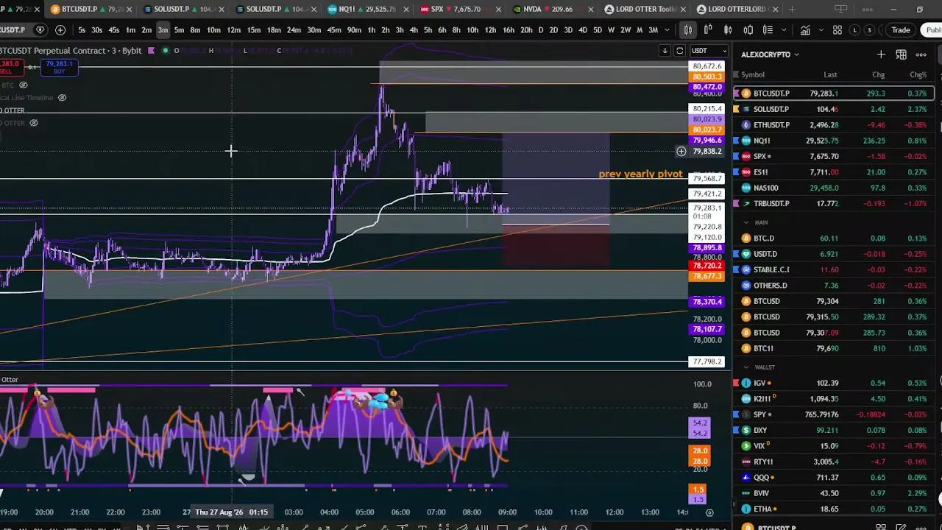The width and height of the screenshot is (942, 530).
Task: Open the Indicators chart icon
Action: [805, 30]
